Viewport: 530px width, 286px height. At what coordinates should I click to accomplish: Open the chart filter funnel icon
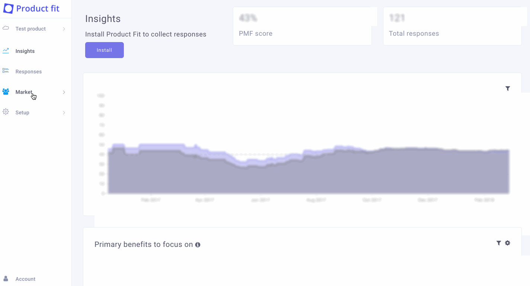(508, 88)
